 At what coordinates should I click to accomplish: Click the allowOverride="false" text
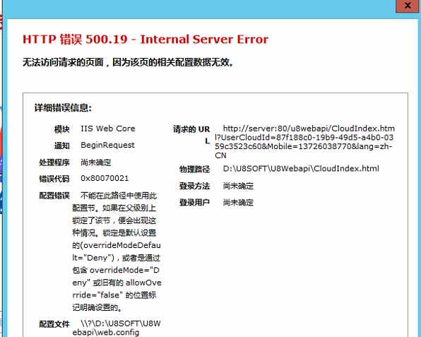[117, 289]
